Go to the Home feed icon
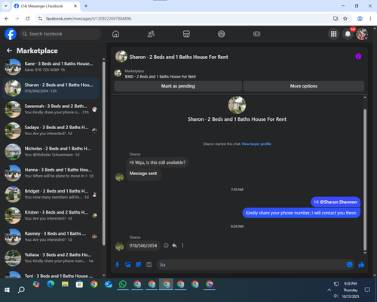 coord(115,34)
